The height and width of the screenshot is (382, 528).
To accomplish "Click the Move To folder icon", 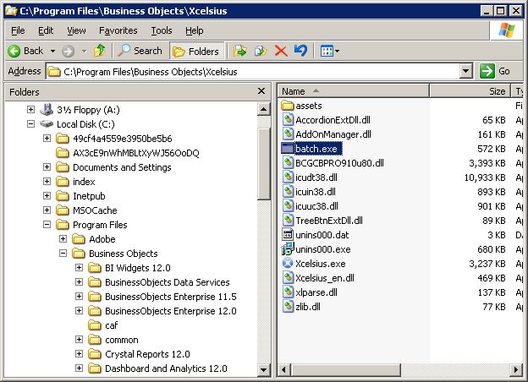I will (239, 51).
